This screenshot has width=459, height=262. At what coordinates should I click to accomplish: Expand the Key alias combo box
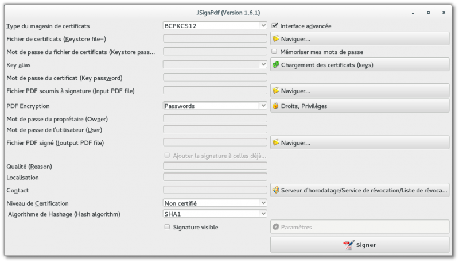(x=215, y=65)
